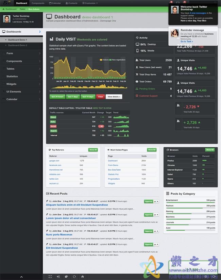Select the 'last 14 days' chart range

point(88,97)
